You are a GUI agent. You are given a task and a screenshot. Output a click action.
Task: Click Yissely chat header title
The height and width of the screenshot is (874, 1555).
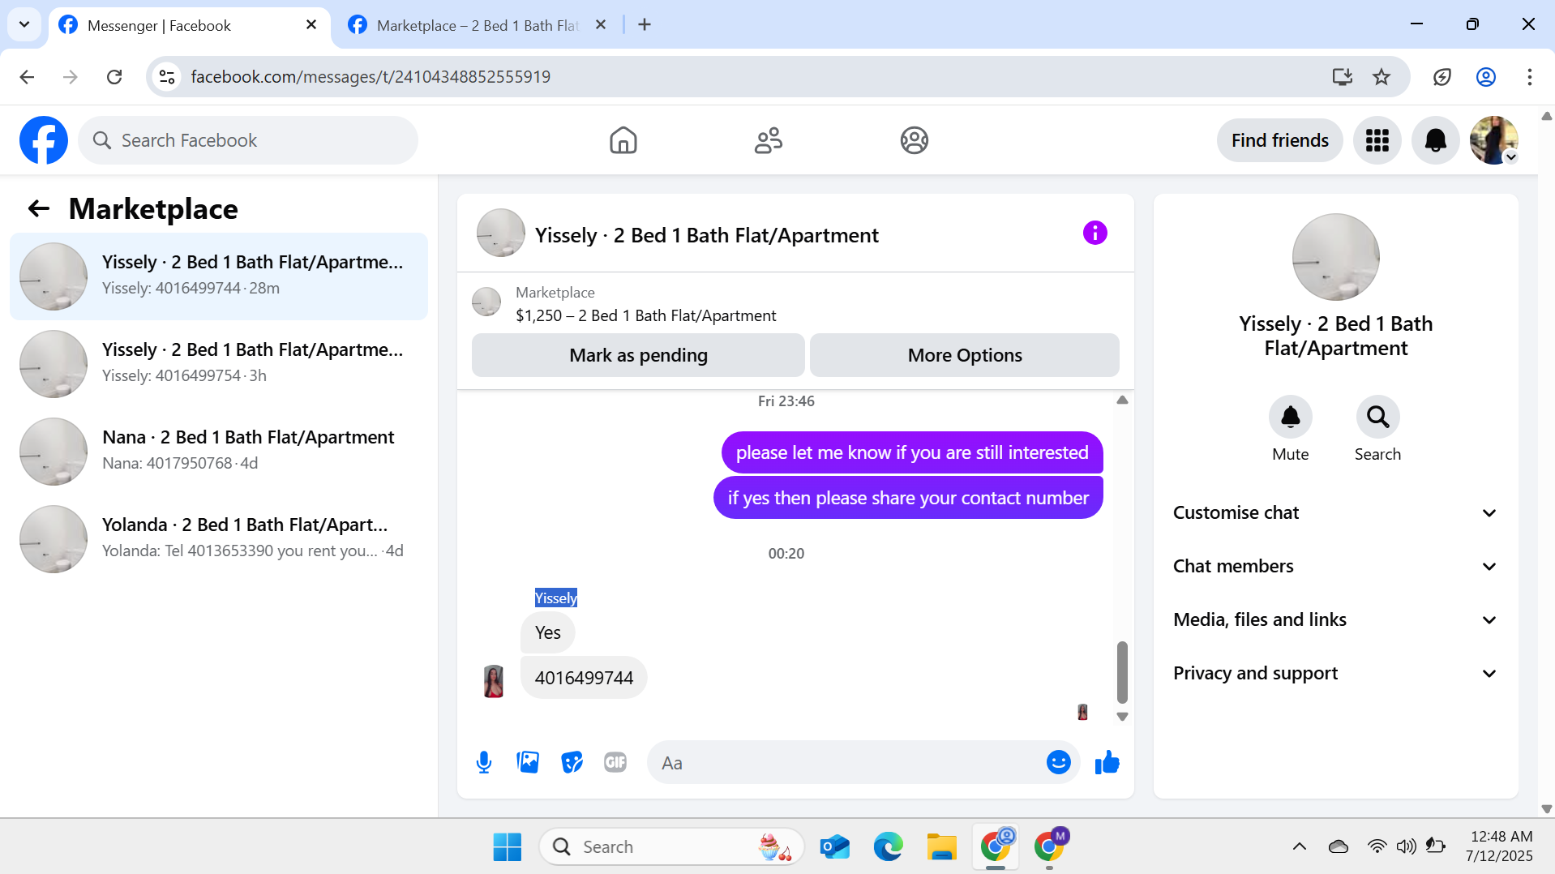[706, 235]
